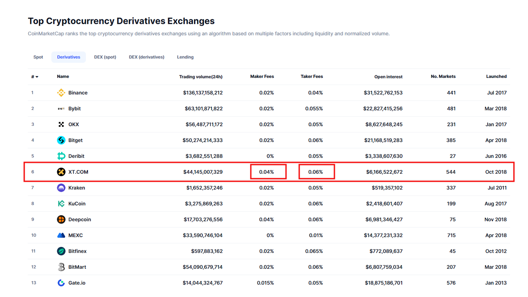This screenshot has height=297, width=528.
Task: Open the XT.COM exchange link
Action: click(x=78, y=172)
